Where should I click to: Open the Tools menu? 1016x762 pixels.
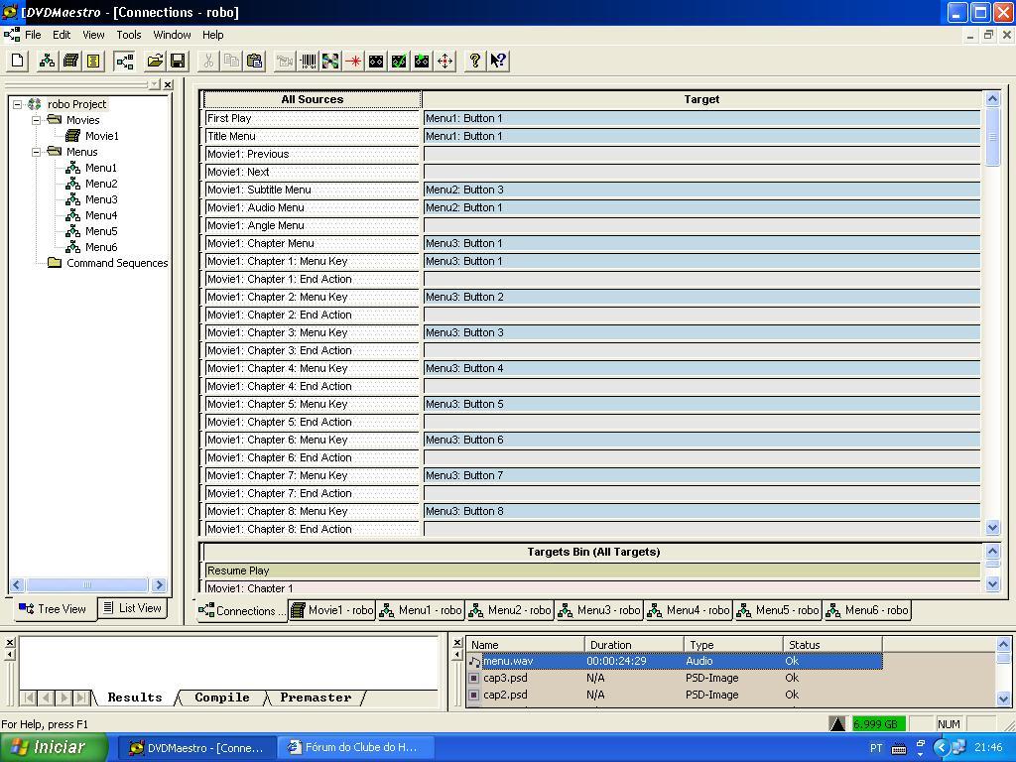128,35
